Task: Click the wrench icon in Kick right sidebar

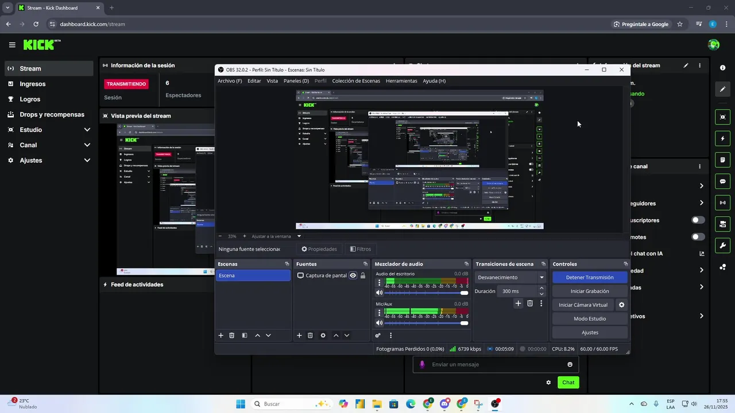Action: click(x=722, y=246)
